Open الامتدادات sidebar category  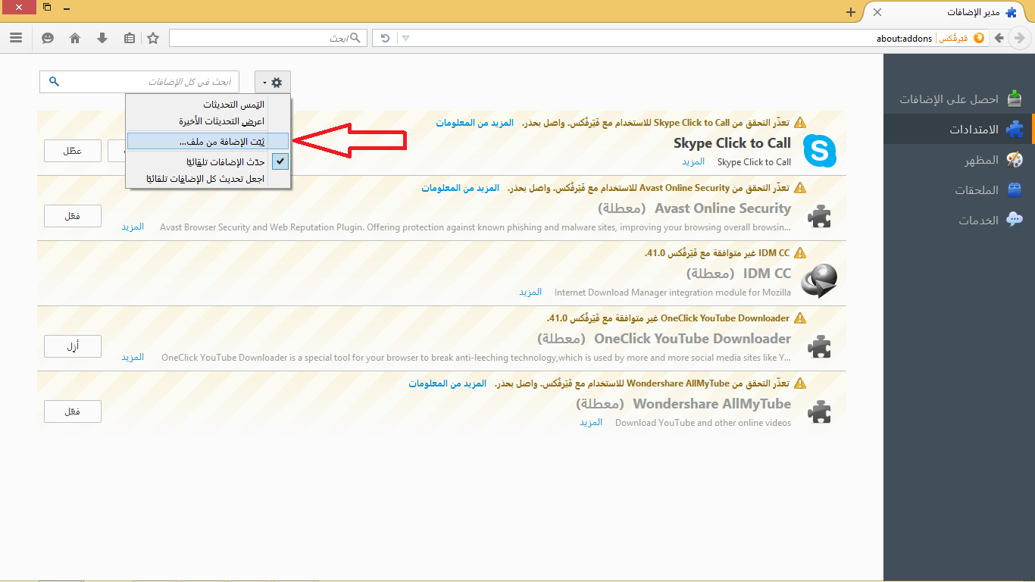tap(959, 129)
